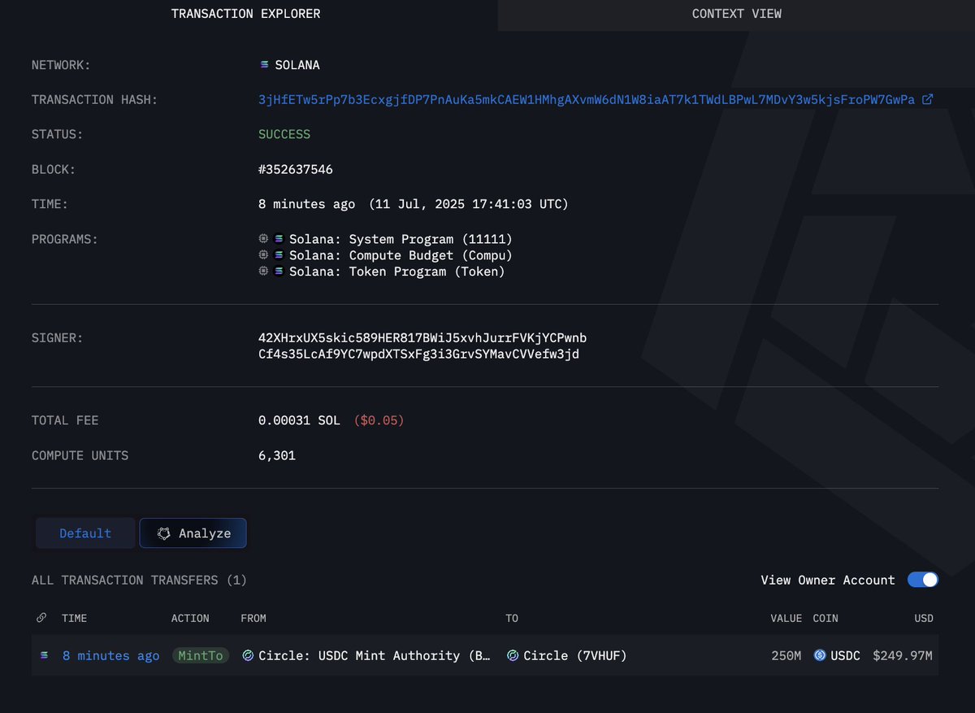Open Solana: Token Program (Token)
975x713 pixels.
pyautogui.click(x=397, y=272)
